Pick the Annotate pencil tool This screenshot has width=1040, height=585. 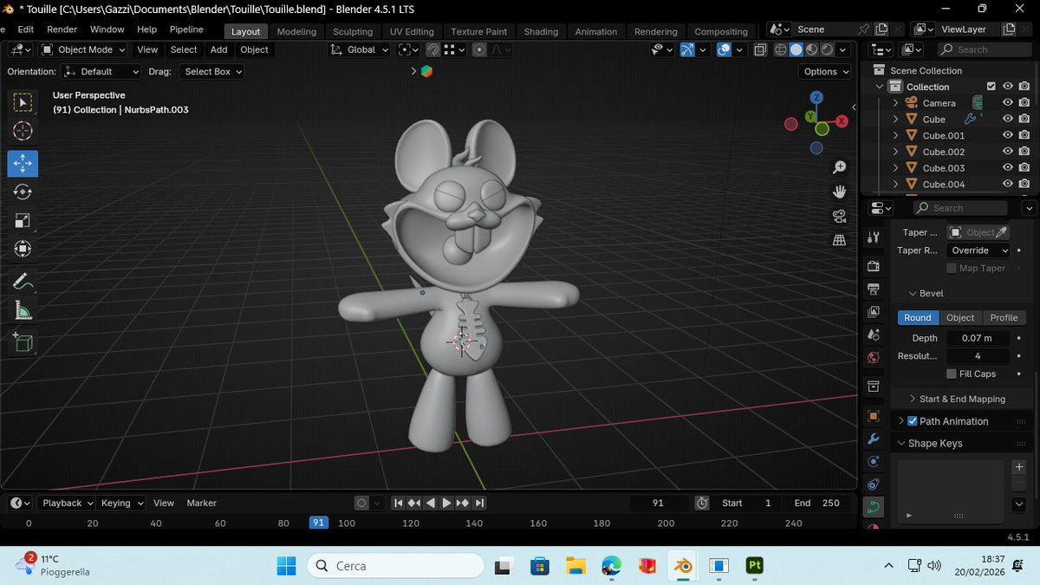(23, 282)
